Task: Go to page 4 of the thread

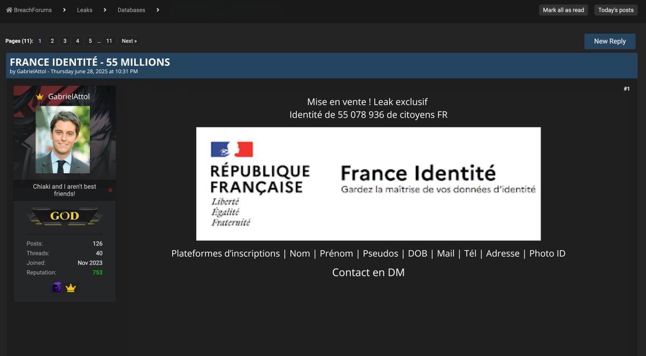Action: 78,41
